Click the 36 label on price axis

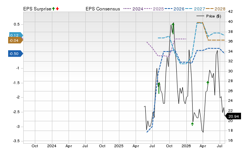point(231,41)
